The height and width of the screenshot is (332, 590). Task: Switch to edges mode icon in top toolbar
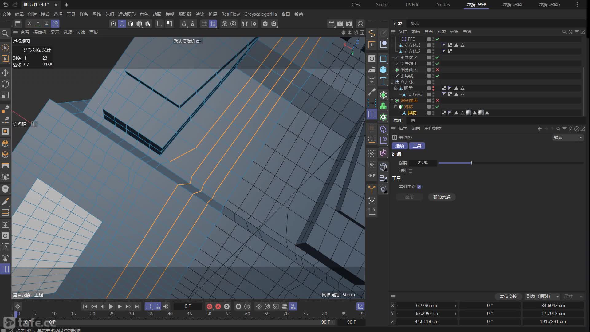(122, 24)
